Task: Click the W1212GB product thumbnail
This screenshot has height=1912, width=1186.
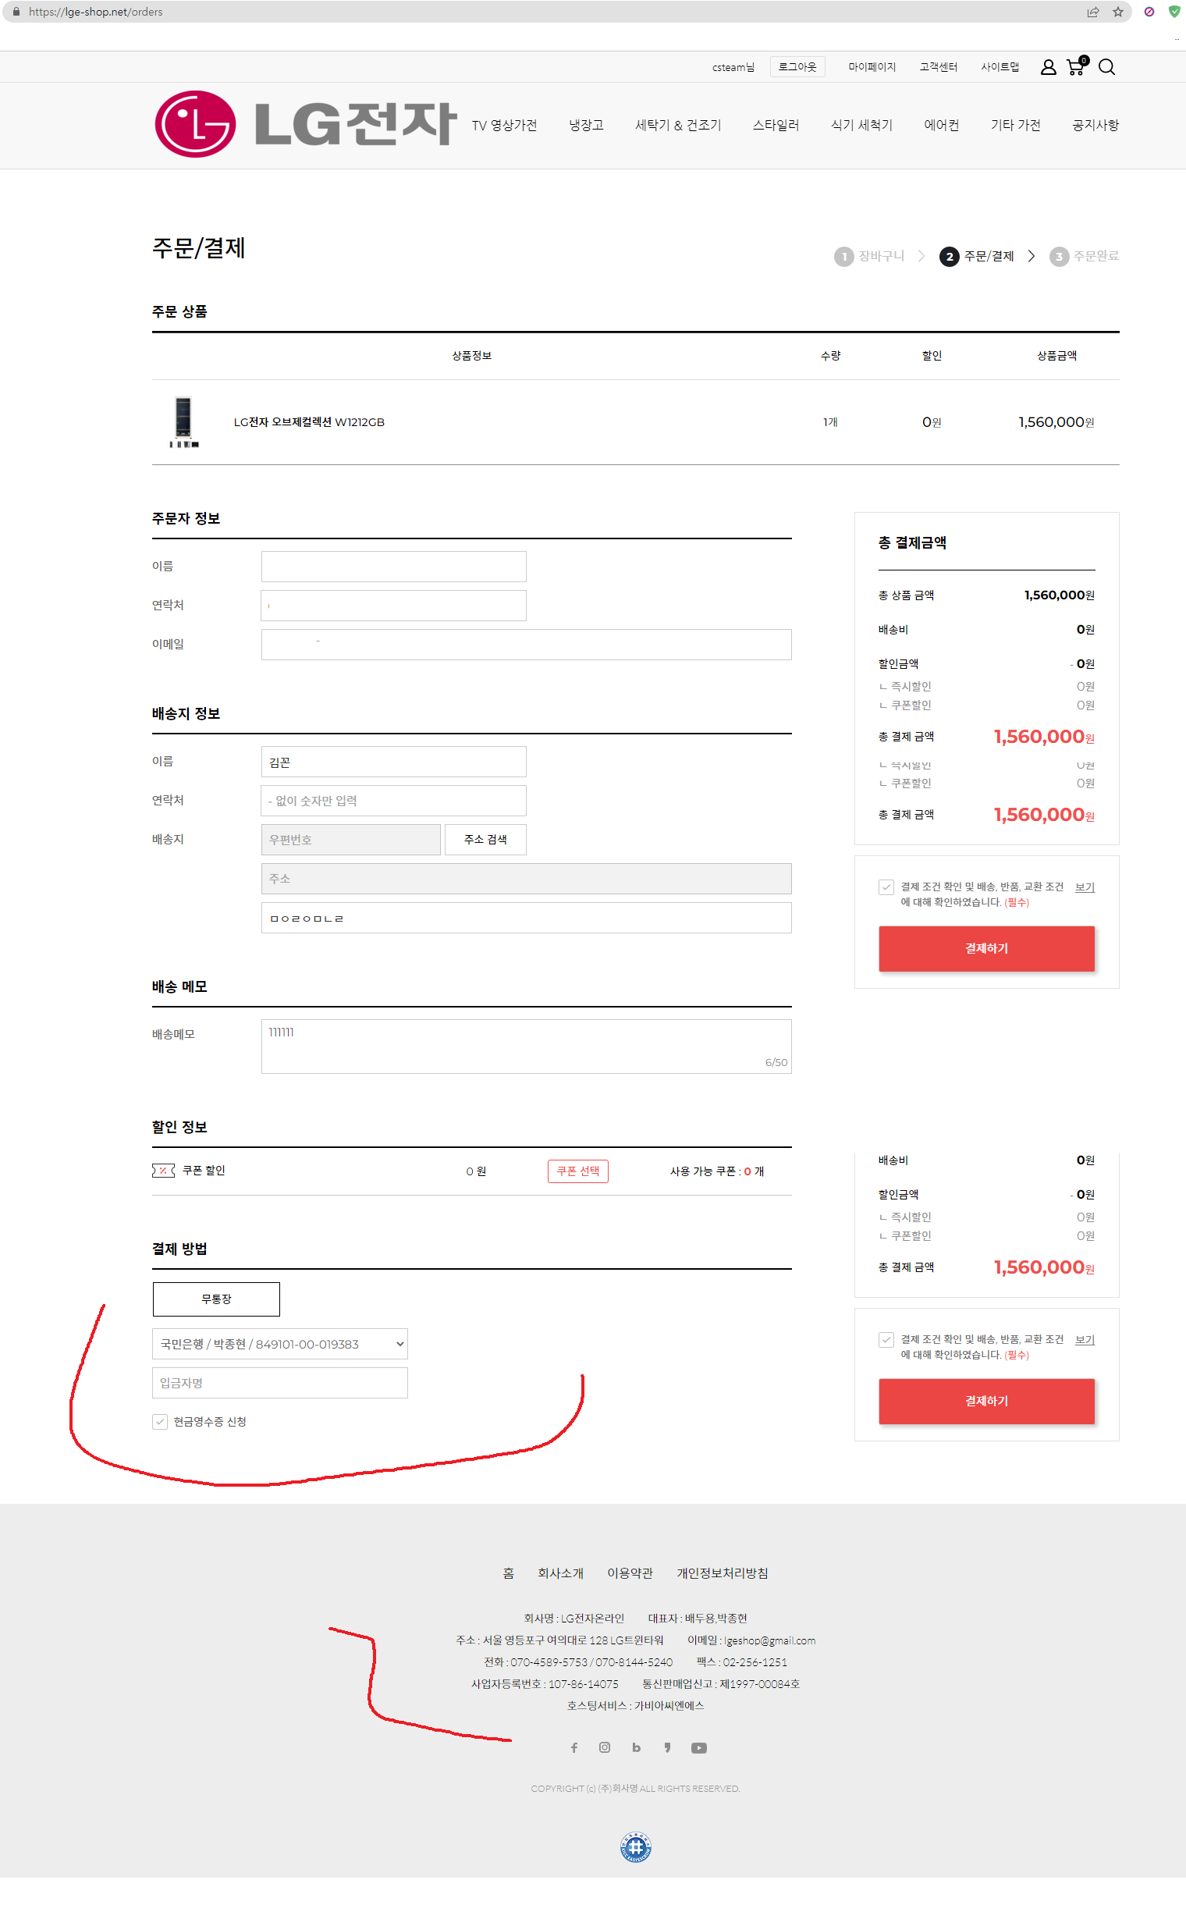Action: pos(183,422)
